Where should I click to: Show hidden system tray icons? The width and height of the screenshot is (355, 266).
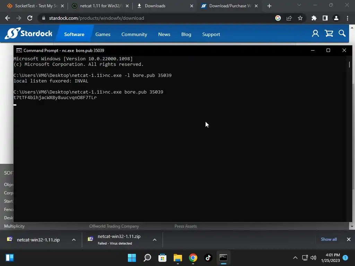[295, 258]
